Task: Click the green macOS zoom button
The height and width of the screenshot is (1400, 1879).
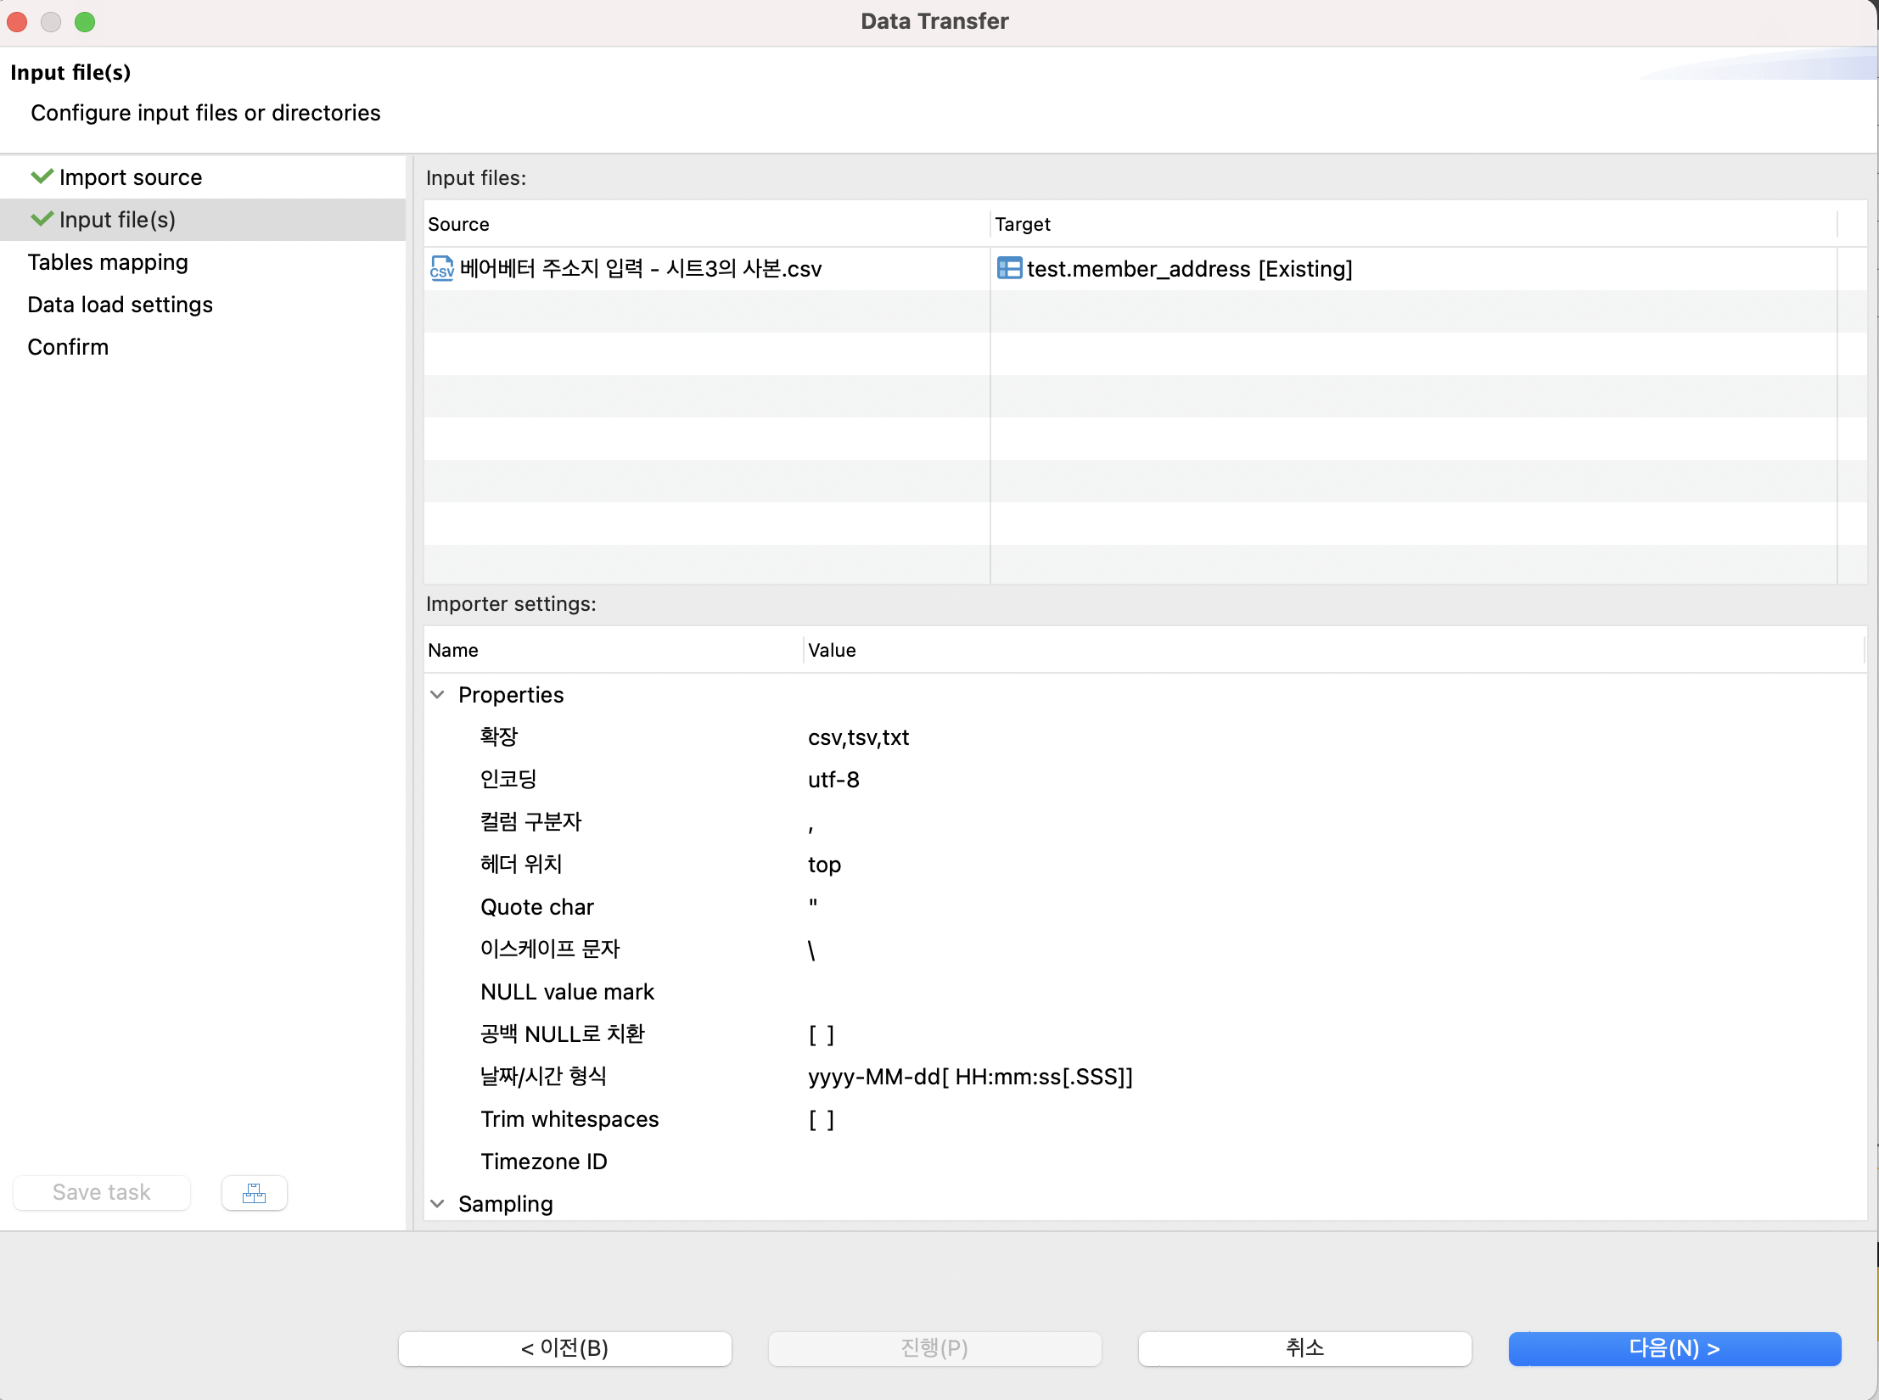Action: (x=85, y=22)
